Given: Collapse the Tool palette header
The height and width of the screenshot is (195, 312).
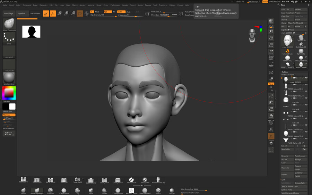Looking at the screenshot, I should pyautogui.click(x=283, y=5).
